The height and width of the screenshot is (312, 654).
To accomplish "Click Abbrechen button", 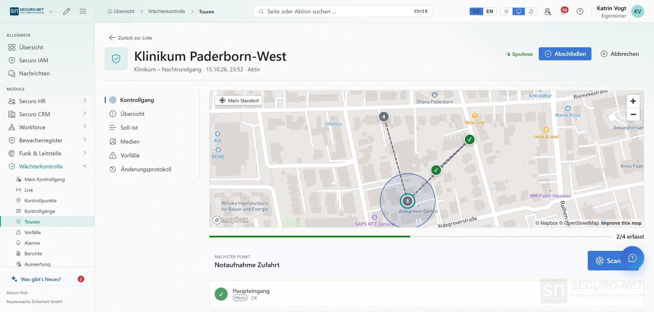I will [x=620, y=54].
